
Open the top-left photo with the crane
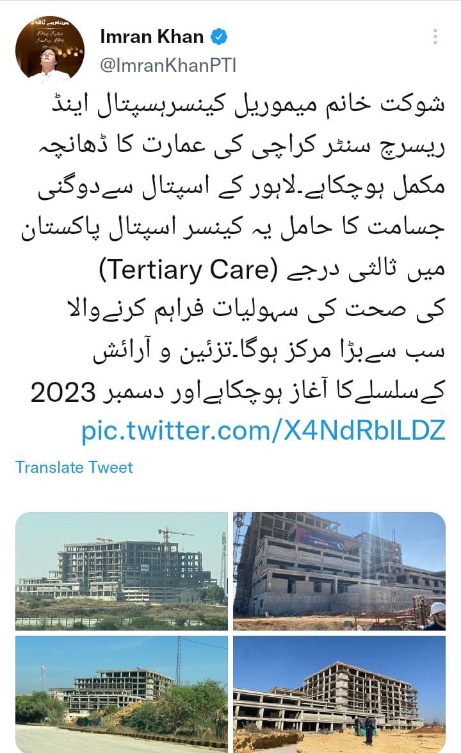pos(122,571)
